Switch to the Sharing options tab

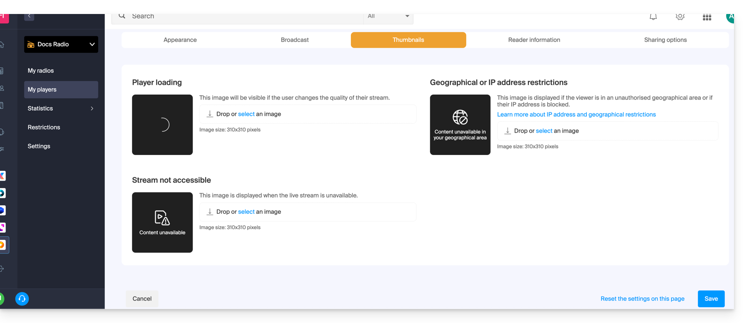tap(665, 40)
